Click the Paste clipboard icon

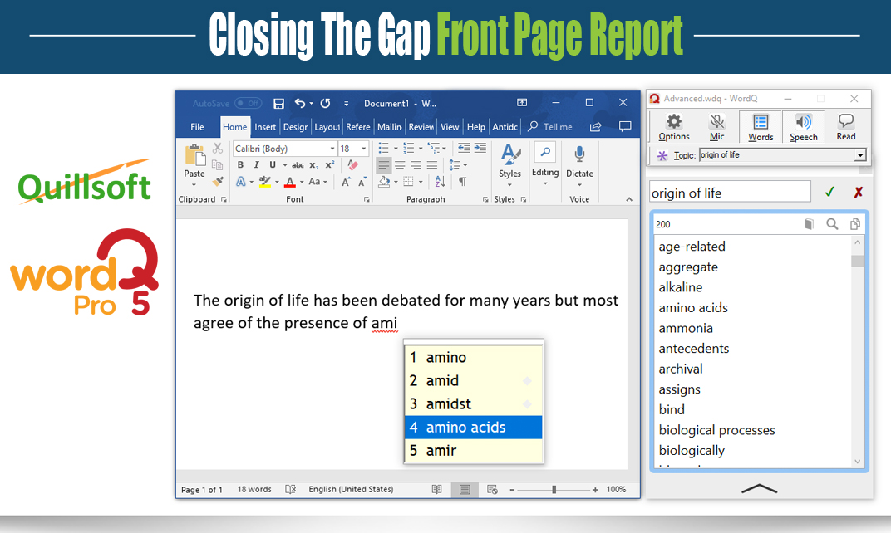194,155
